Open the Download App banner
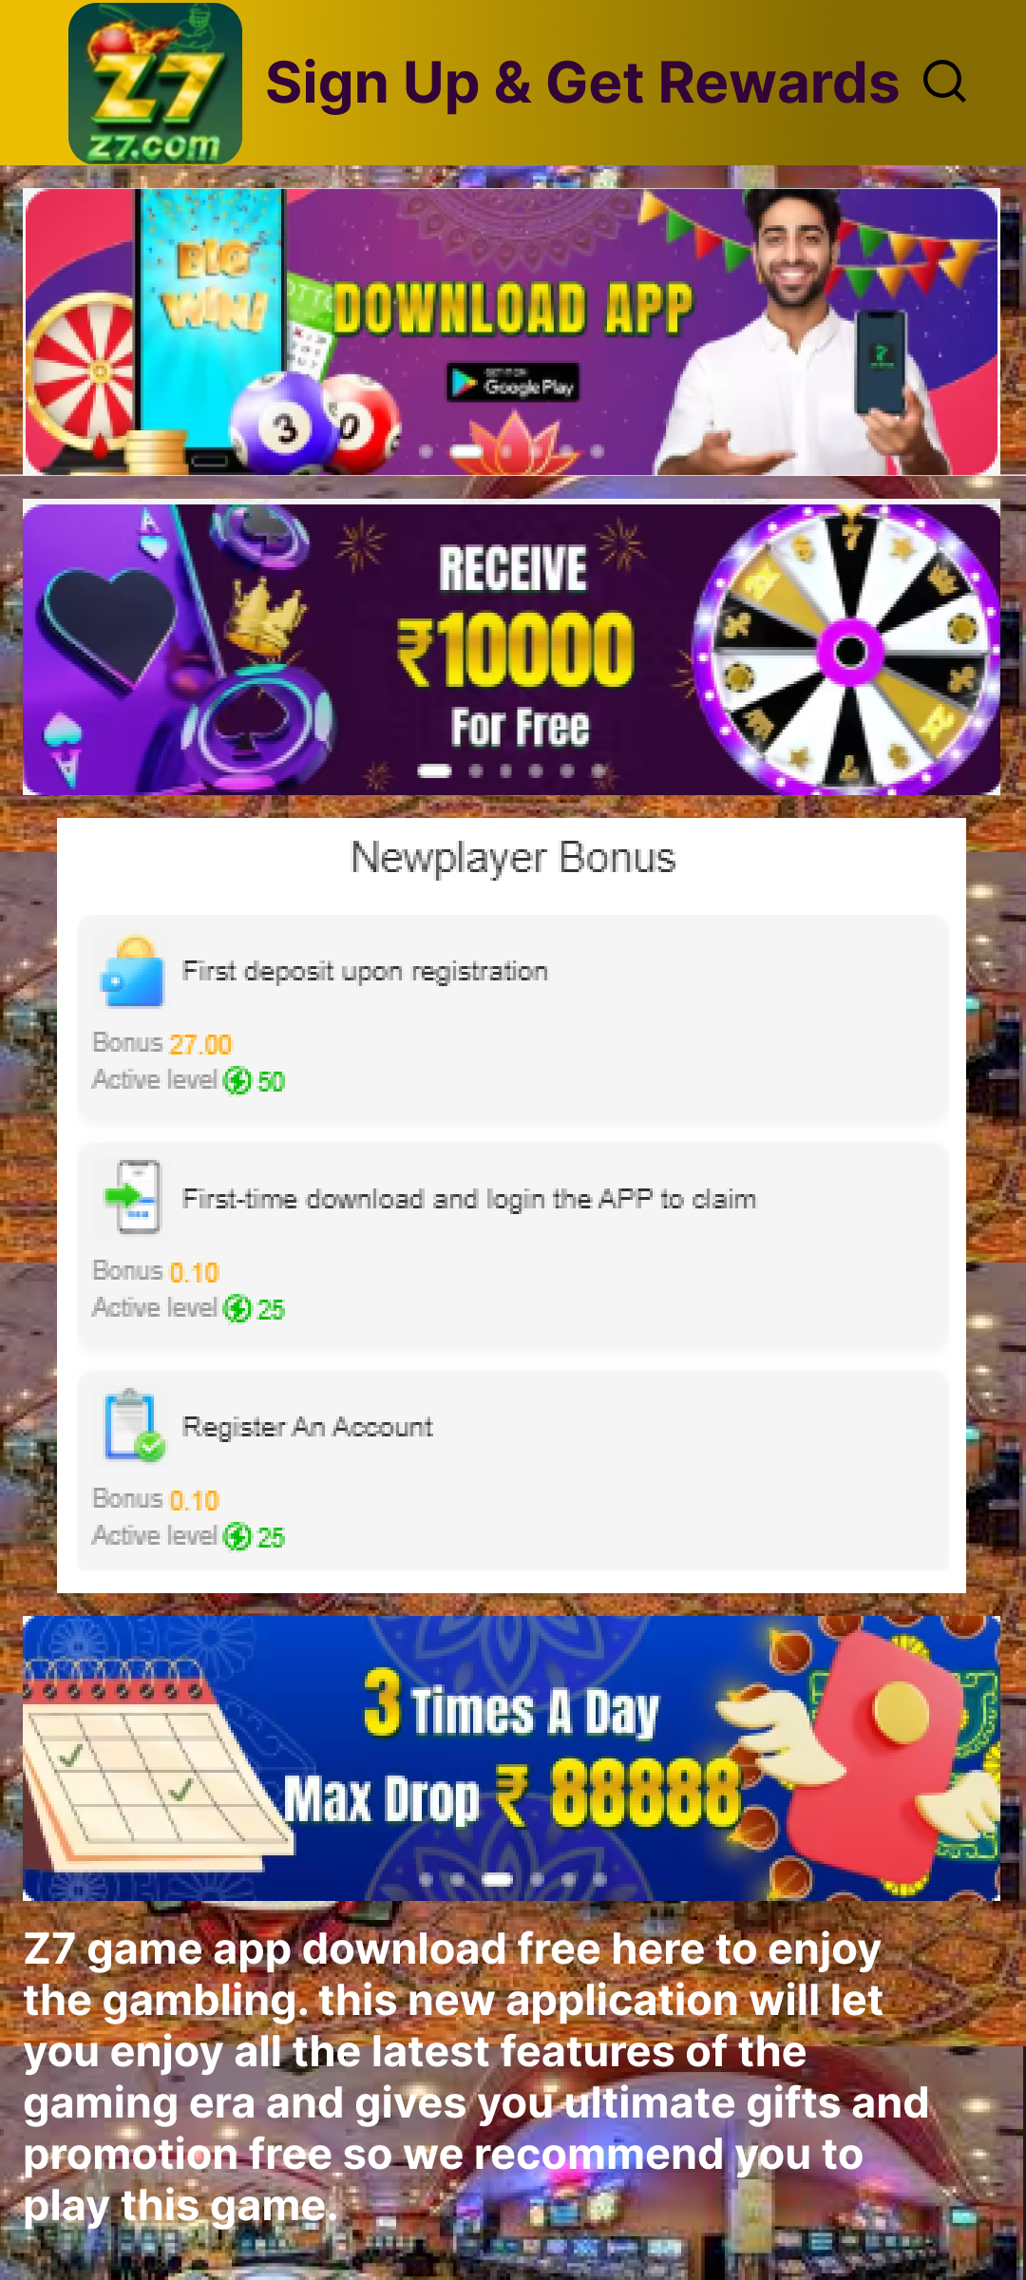This screenshot has width=1026, height=2280. pos(512,332)
